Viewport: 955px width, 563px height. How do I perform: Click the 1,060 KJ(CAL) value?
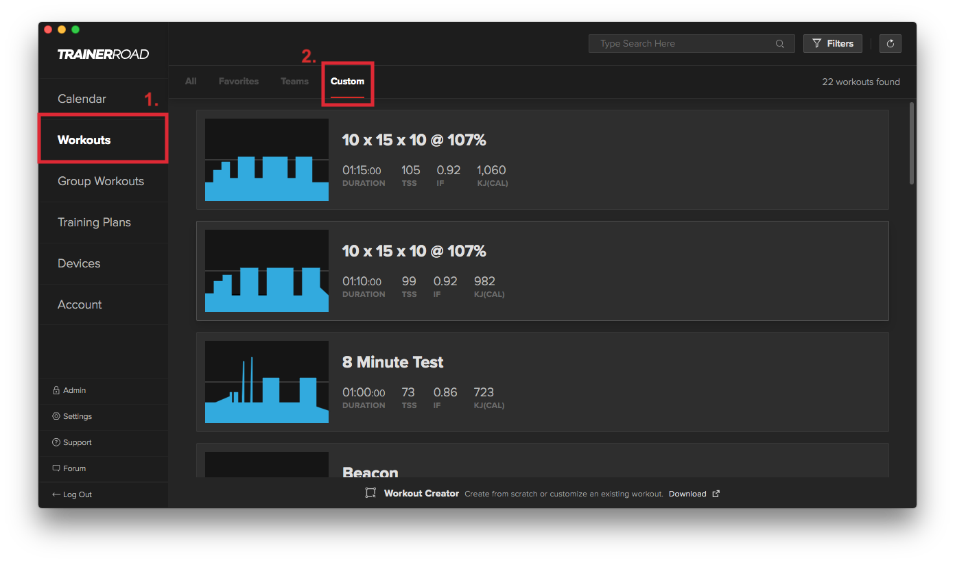(491, 170)
